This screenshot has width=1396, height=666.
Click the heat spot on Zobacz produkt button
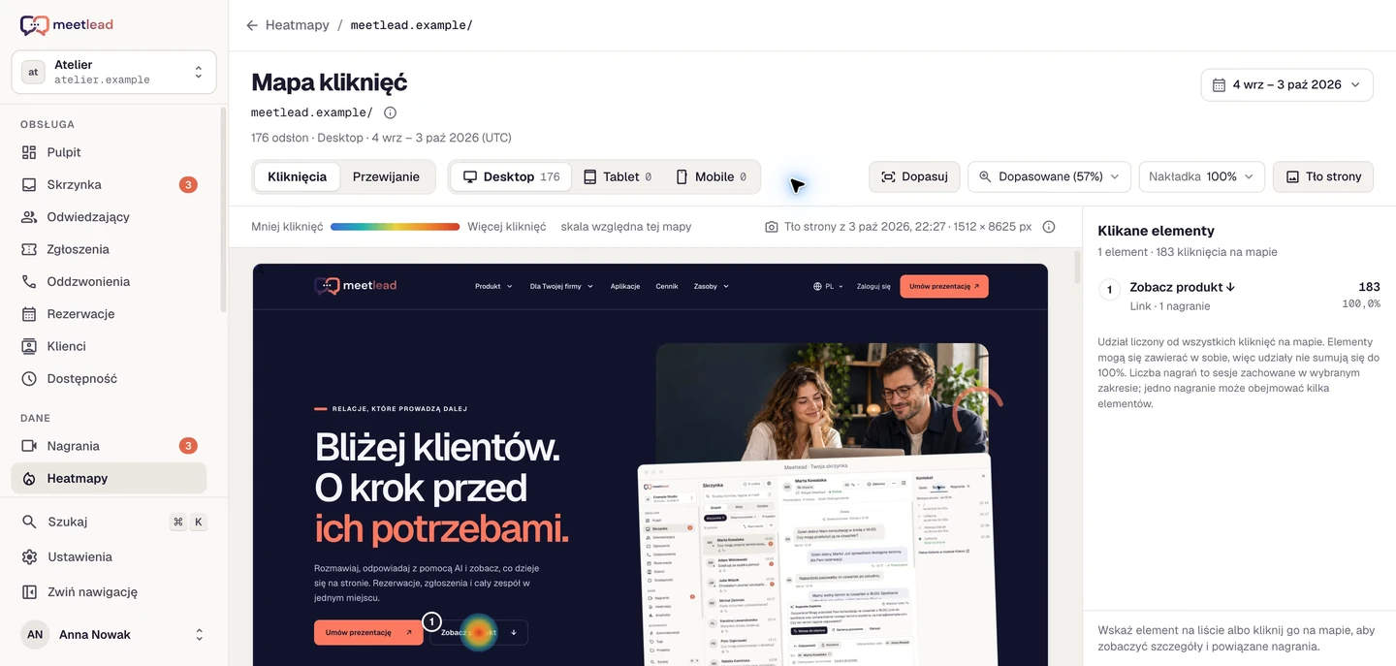click(x=478, y=632)
